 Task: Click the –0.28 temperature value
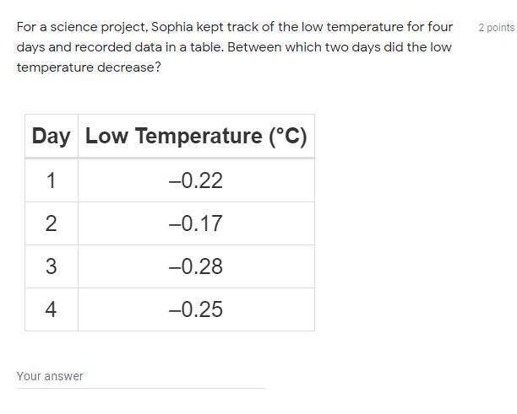click(196, 266)
